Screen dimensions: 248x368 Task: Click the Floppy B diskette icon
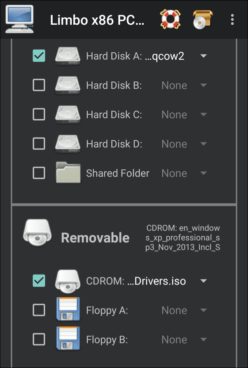click(68, 340)
